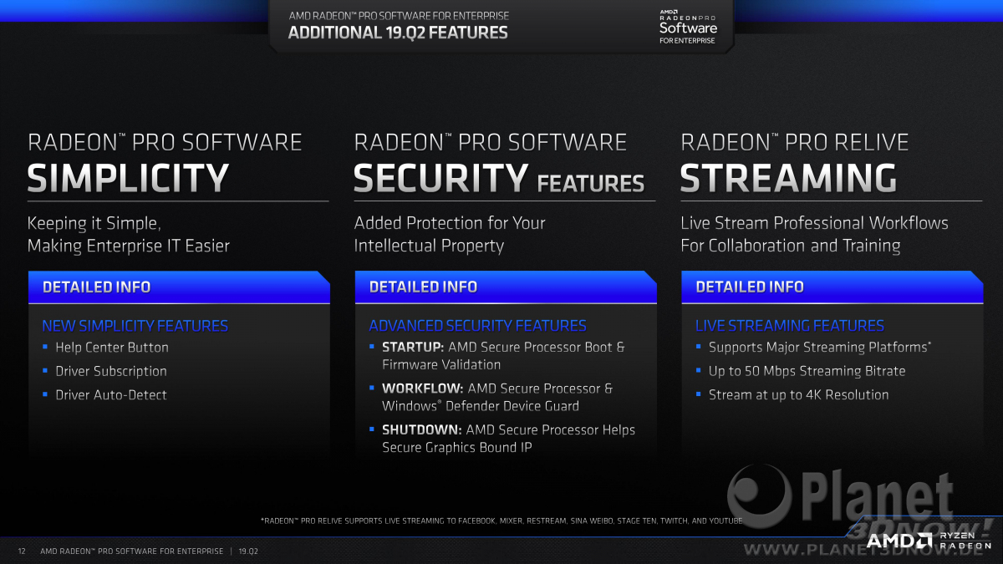Click 'Keeping it Simple,' tagline text
The width and height of the screenshot is (1003, 564).
[x=94, y=223]
